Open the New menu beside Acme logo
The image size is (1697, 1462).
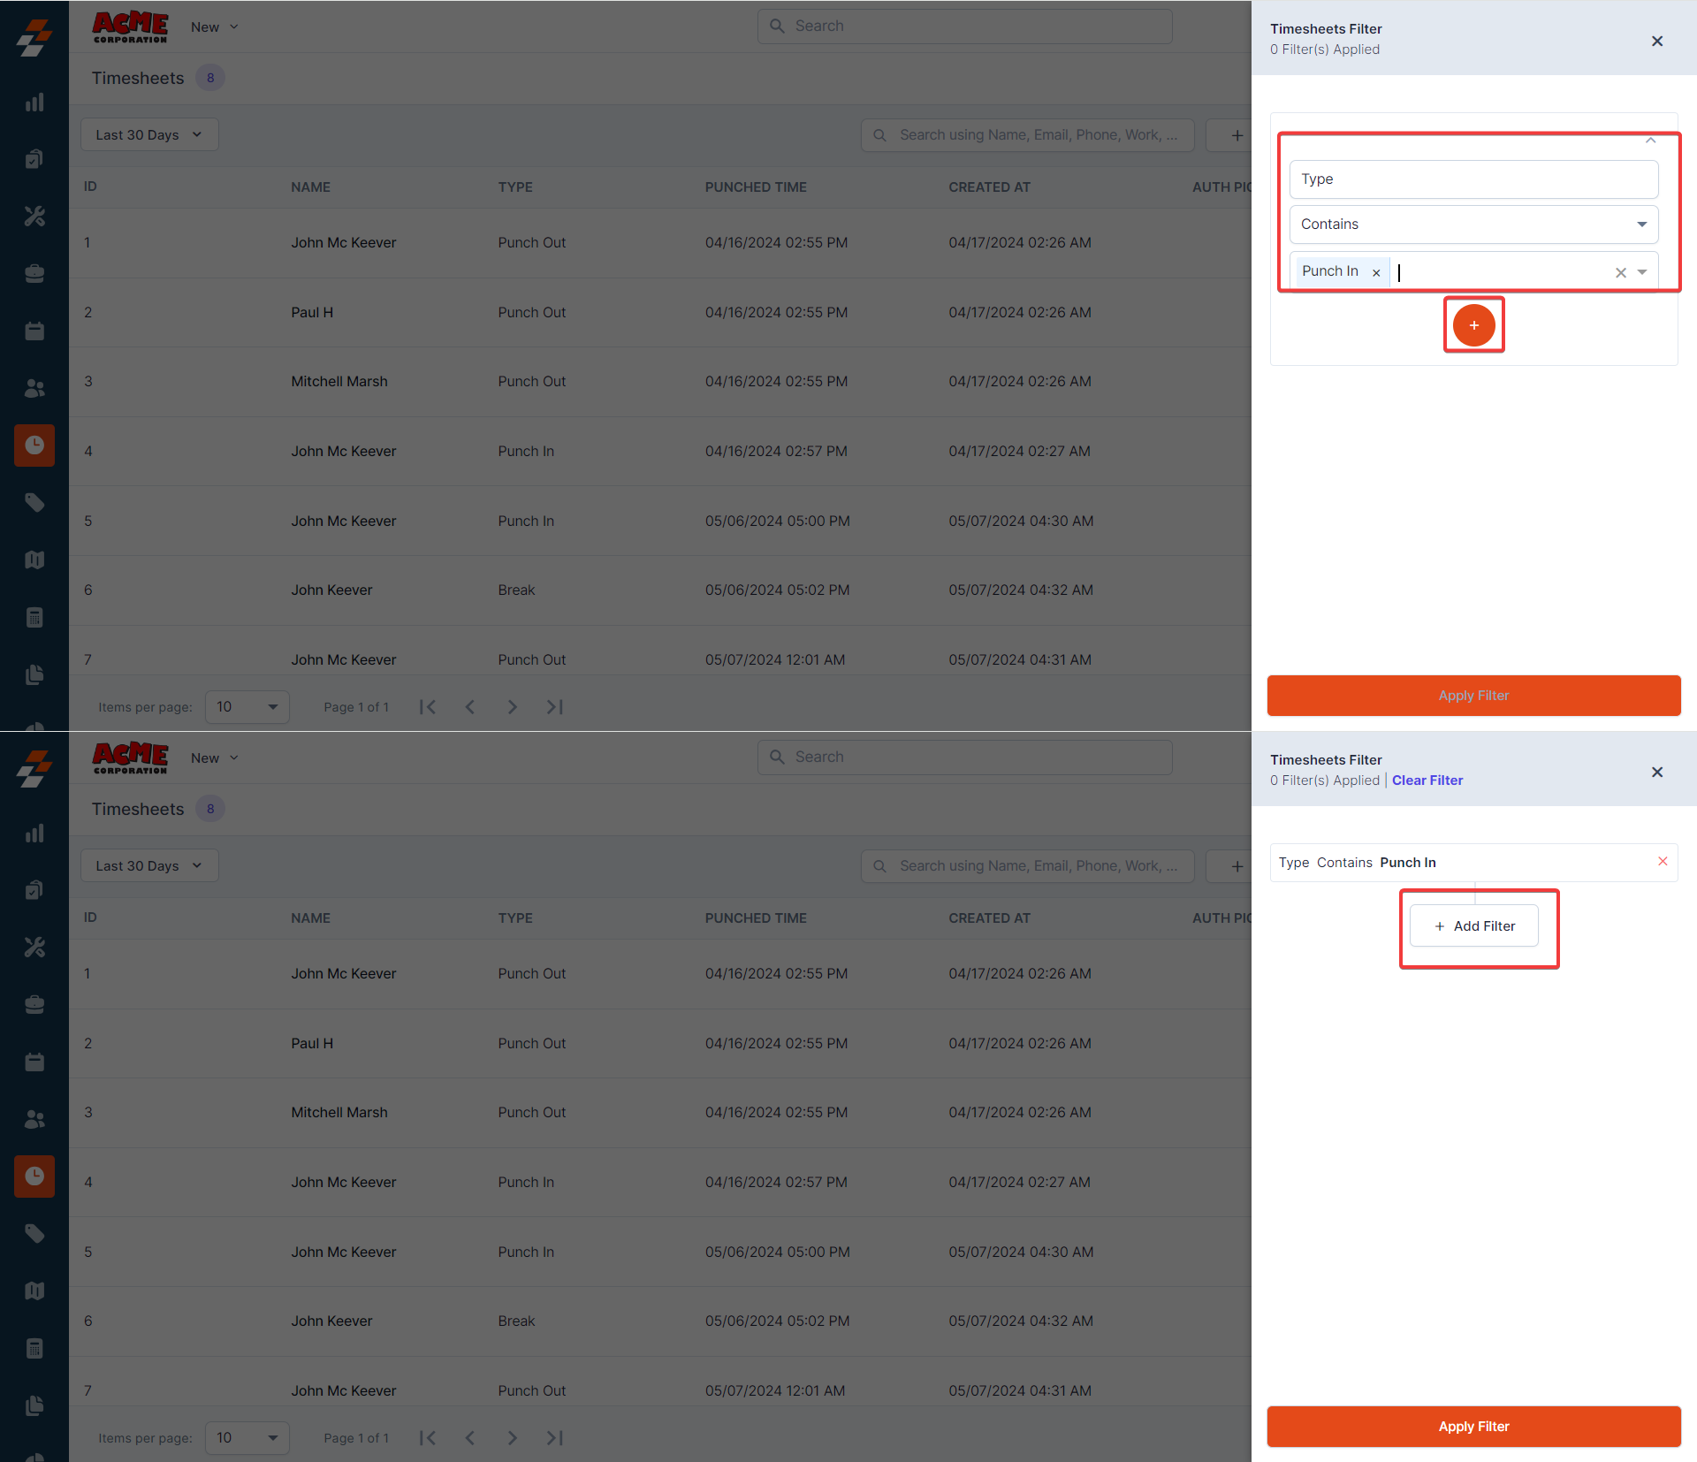(214, 27)
